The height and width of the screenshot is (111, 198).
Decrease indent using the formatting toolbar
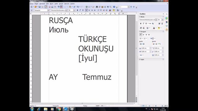point(104,10)
